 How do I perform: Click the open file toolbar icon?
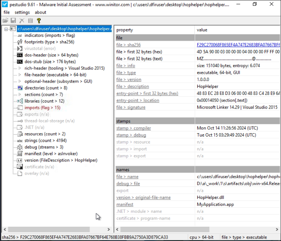pyautogui.click(x=5, y=20)
